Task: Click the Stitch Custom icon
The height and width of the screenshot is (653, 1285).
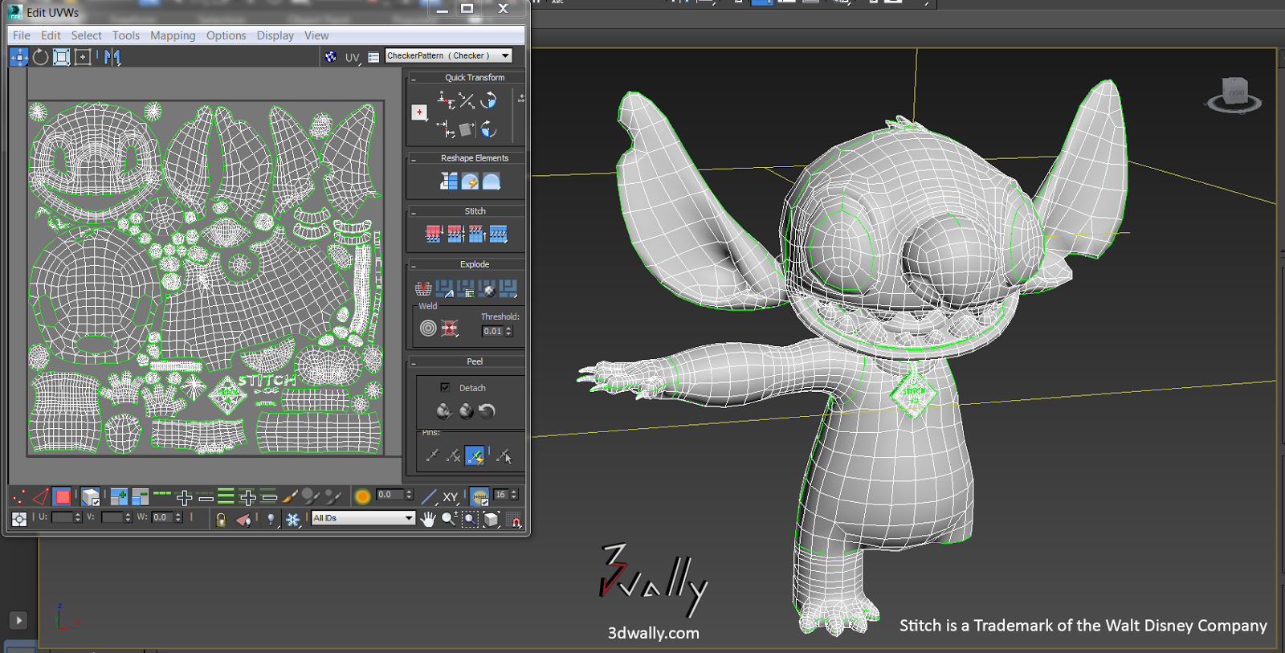Action: tap(498, 234)
